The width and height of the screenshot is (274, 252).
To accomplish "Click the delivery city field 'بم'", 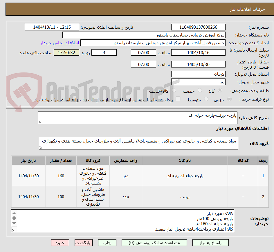I will coord(198,82).
